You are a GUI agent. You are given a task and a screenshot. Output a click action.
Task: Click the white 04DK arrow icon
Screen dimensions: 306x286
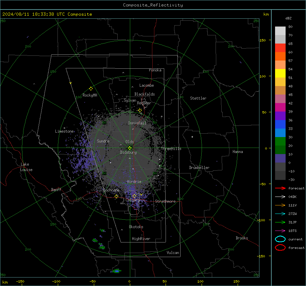[x=280, y=197]
